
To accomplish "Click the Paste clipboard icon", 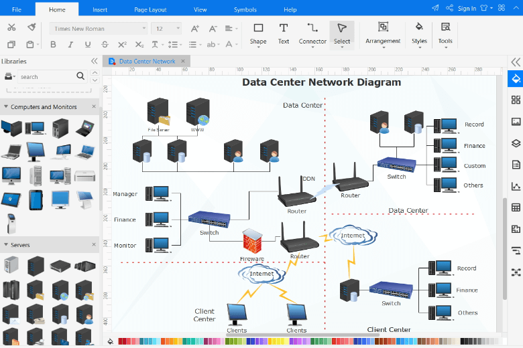I will coord(30,44).
